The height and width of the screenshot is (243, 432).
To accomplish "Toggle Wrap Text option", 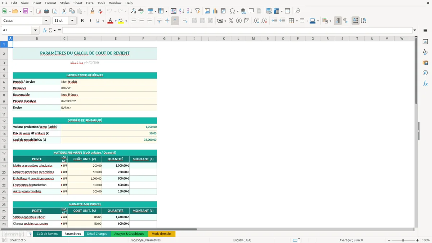I will 185,21.
